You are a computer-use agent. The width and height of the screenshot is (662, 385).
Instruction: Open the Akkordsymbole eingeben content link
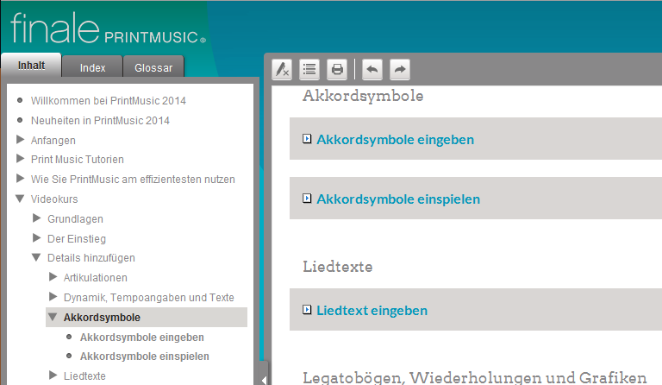pos(395,139)
